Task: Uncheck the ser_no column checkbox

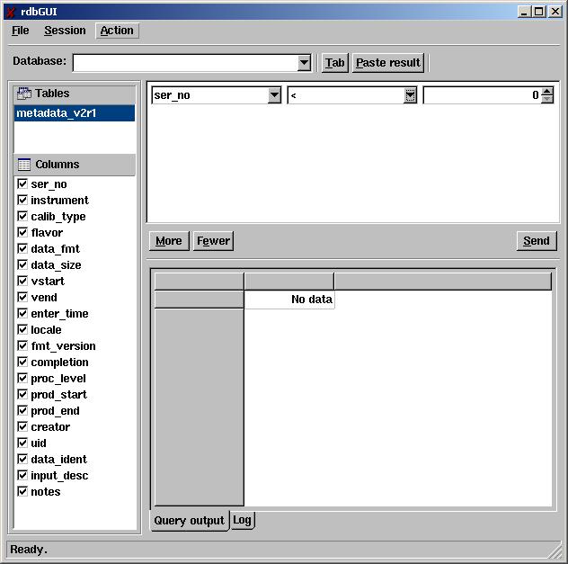Action: click(22, 184)
